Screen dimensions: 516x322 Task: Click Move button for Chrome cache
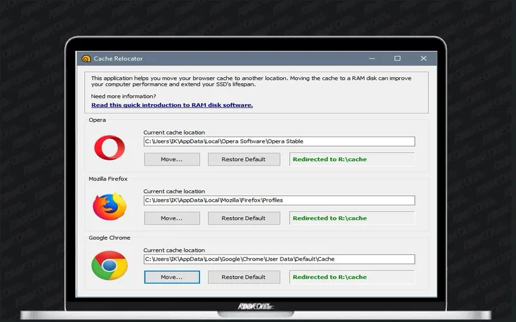(172, 277)
